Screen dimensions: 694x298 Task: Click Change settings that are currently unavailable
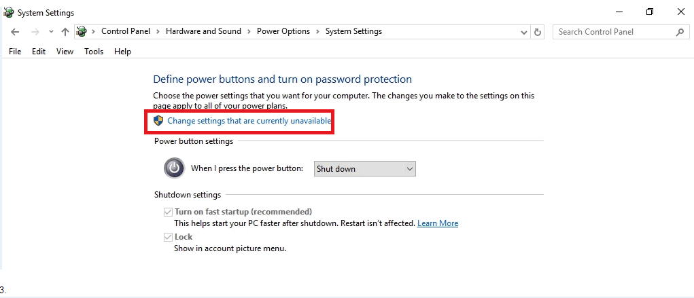[249, 121]
